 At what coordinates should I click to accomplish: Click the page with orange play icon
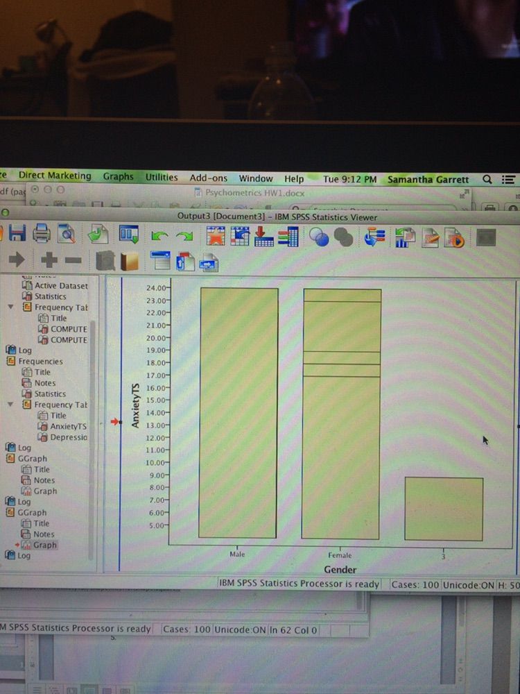(455, 238)
